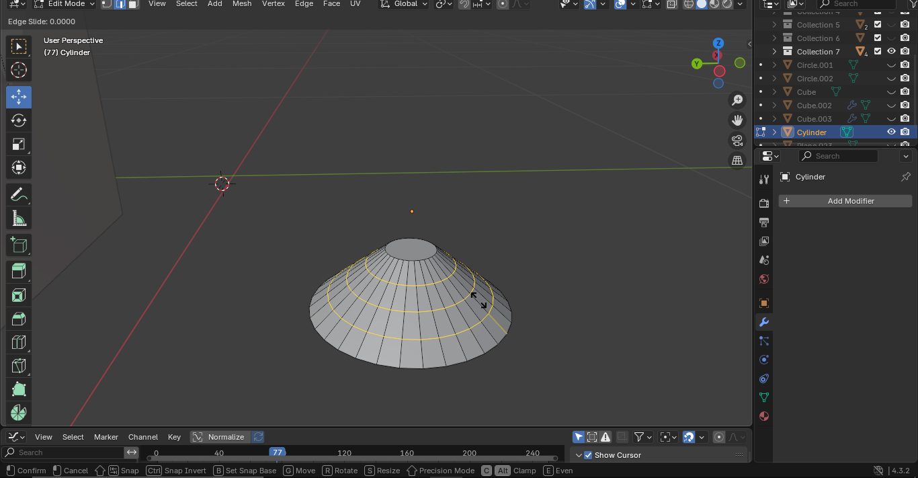Expand the Cylinder tree item

774,132
